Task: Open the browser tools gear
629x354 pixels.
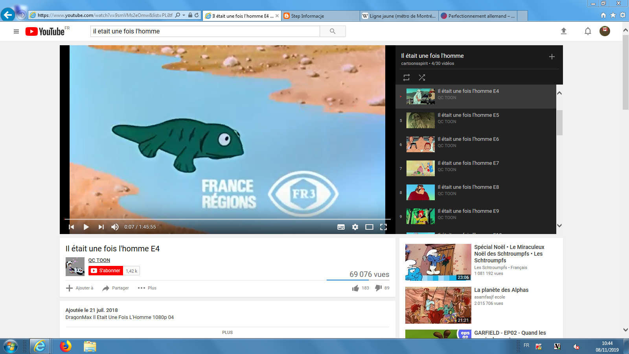Action: pos(623,15)
